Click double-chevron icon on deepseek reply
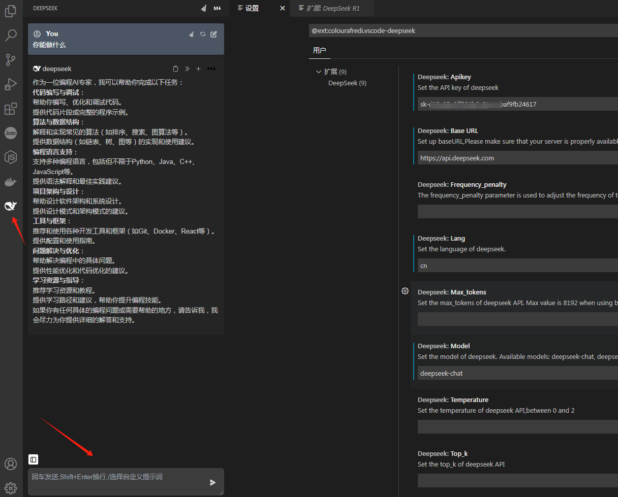The width and height of the screenshot is (618, 497). [187, 69]
